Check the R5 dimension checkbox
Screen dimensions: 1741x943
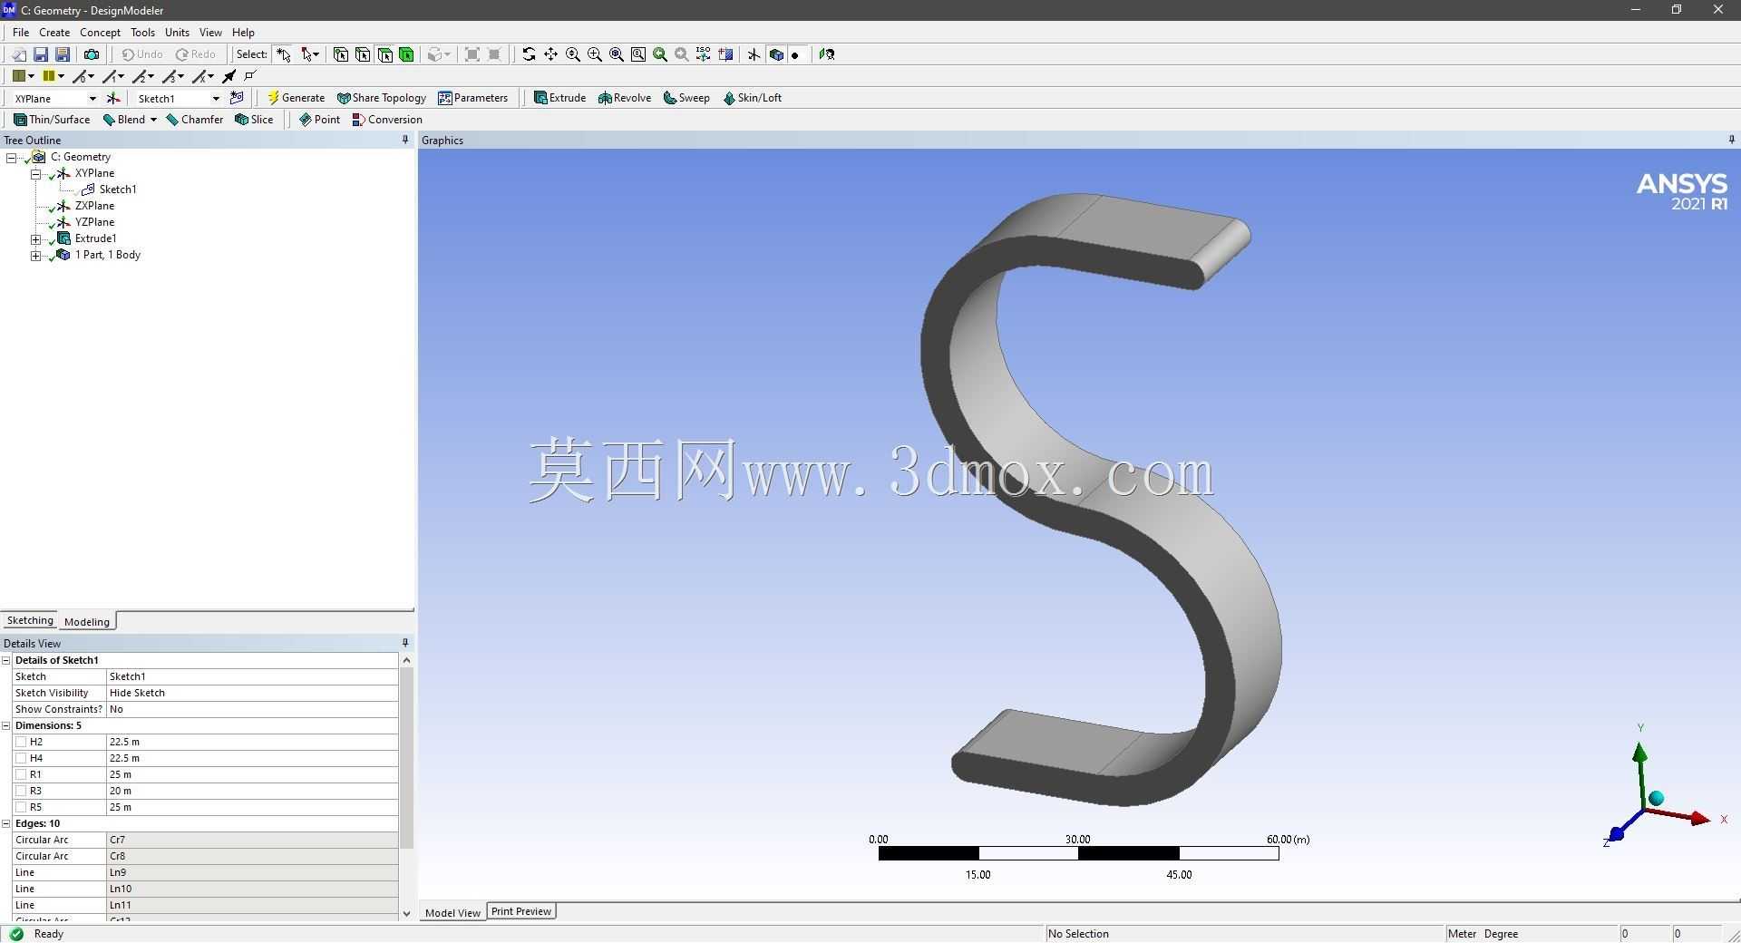point(21,807)
